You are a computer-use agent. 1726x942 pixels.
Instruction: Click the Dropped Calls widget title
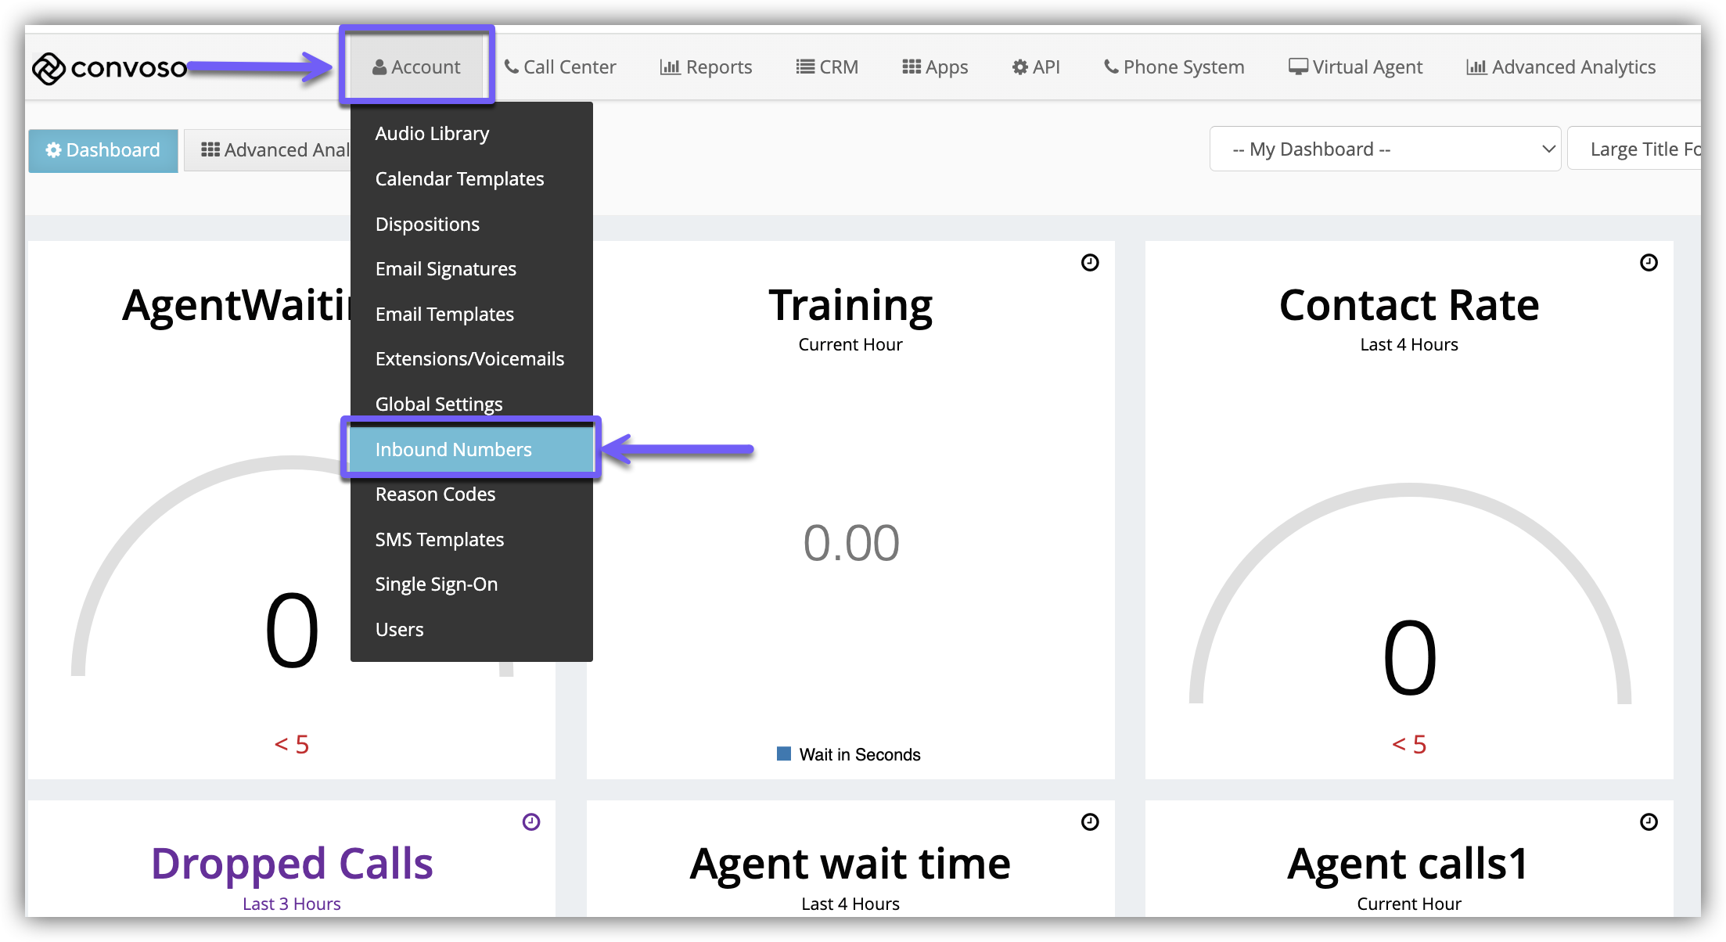(x=292, y=864)
